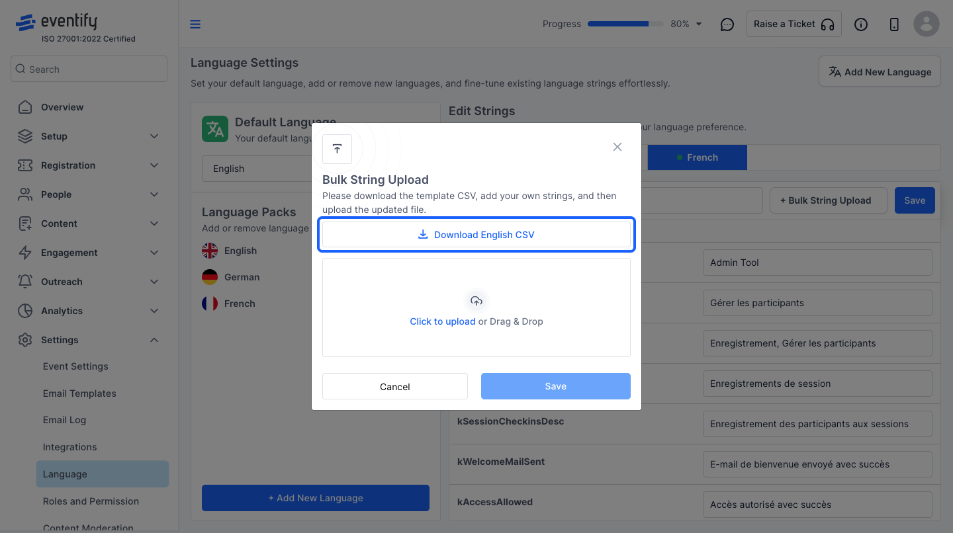Select the Analytics pie chart icon
Image resolution: width=953 pixels, height=533 pixels.
25,311
